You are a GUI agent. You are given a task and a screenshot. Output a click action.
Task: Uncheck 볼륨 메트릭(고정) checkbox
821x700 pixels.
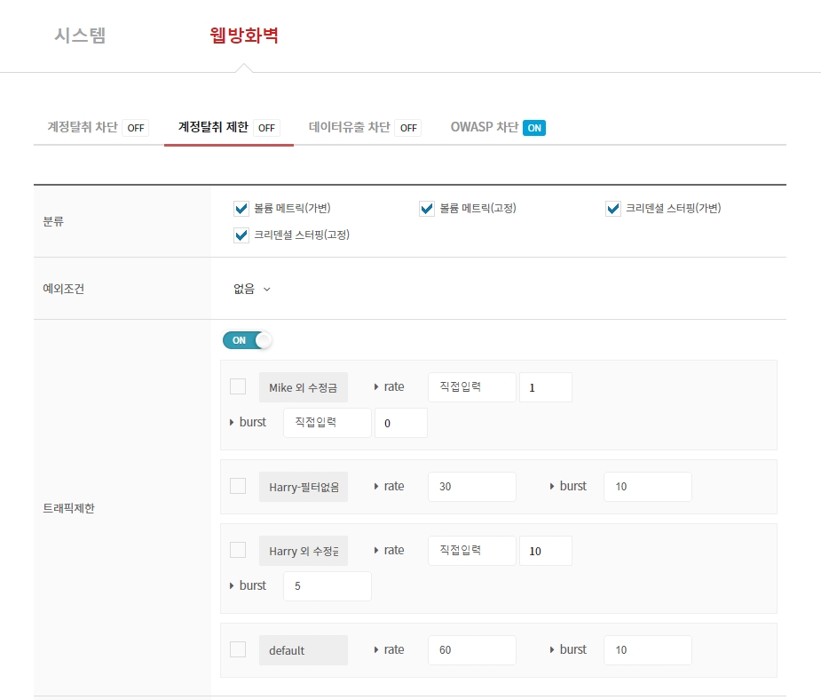[x=427, y=209]
